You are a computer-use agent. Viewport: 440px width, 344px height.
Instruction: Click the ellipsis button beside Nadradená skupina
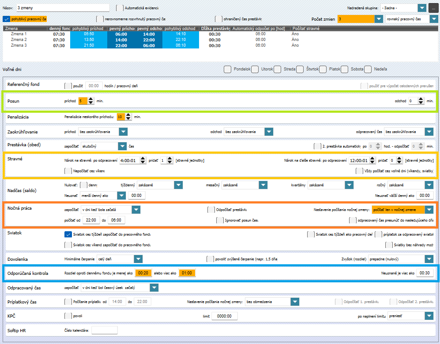[432, 8]
